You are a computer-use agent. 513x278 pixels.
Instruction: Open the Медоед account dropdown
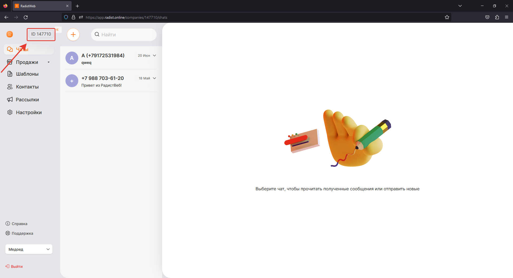(29, 249)
